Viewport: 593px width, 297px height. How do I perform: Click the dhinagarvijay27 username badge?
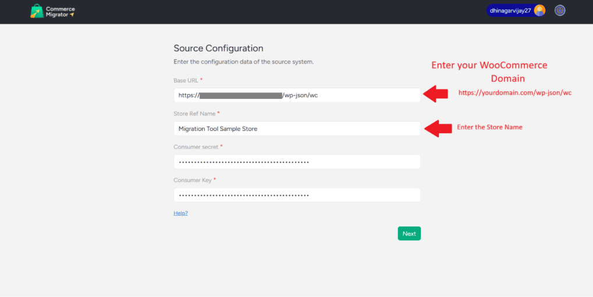click(510, 10)
